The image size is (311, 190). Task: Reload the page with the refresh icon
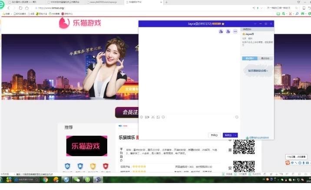pos(20,8)
